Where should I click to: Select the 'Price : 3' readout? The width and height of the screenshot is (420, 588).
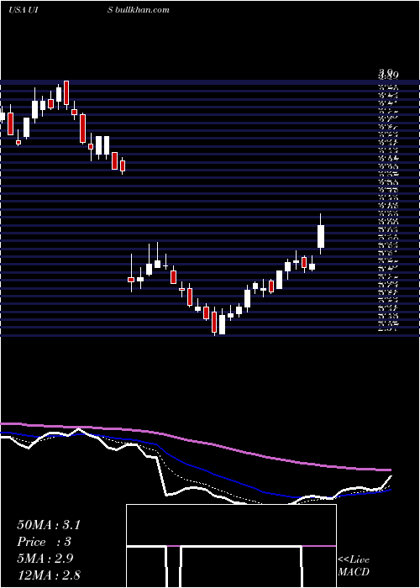pyautogui.click(x=45, y=542)
